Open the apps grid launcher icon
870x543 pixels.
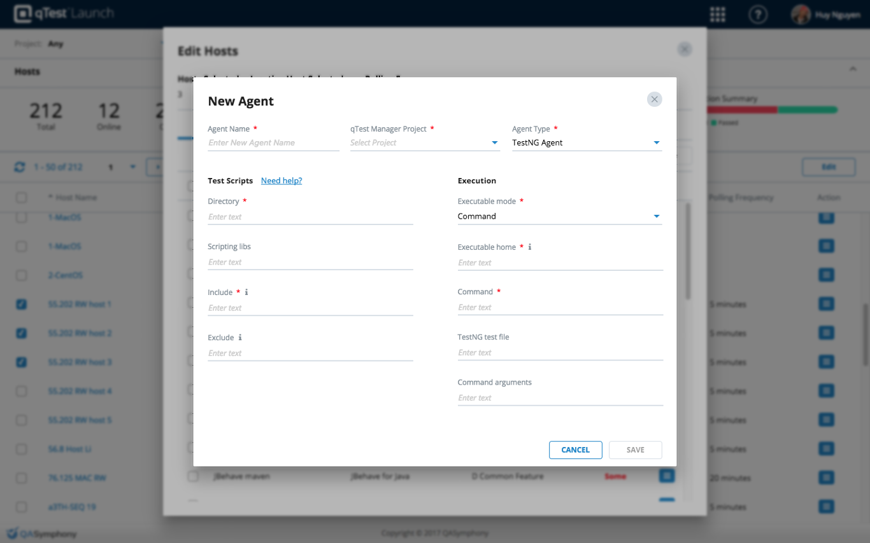coord(718,14)
